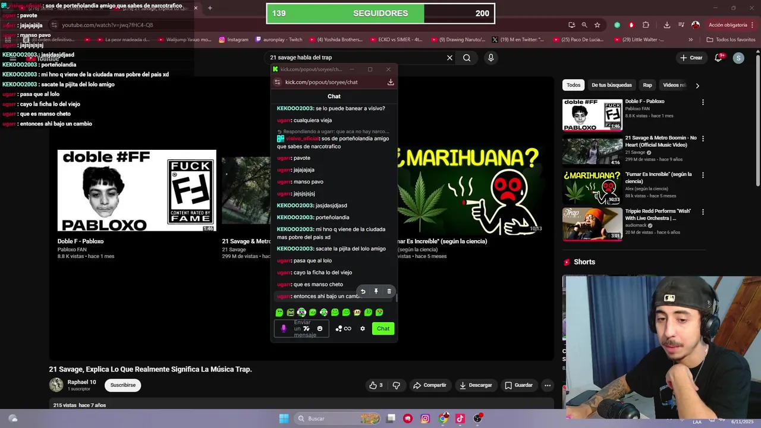Click the install icon in Kick popout bar

[391, 82]
